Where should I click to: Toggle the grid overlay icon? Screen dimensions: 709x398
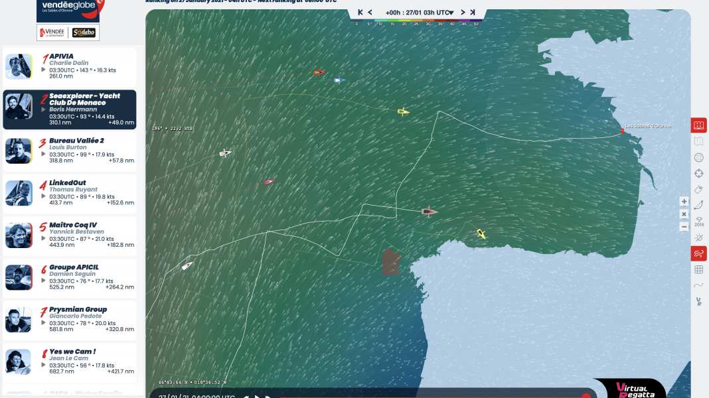click(698, 269)
